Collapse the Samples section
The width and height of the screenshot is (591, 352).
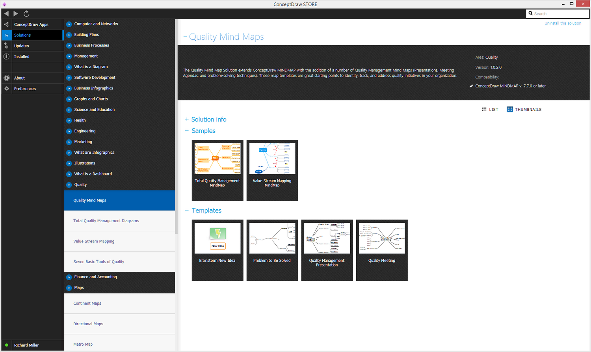(187, 131)
